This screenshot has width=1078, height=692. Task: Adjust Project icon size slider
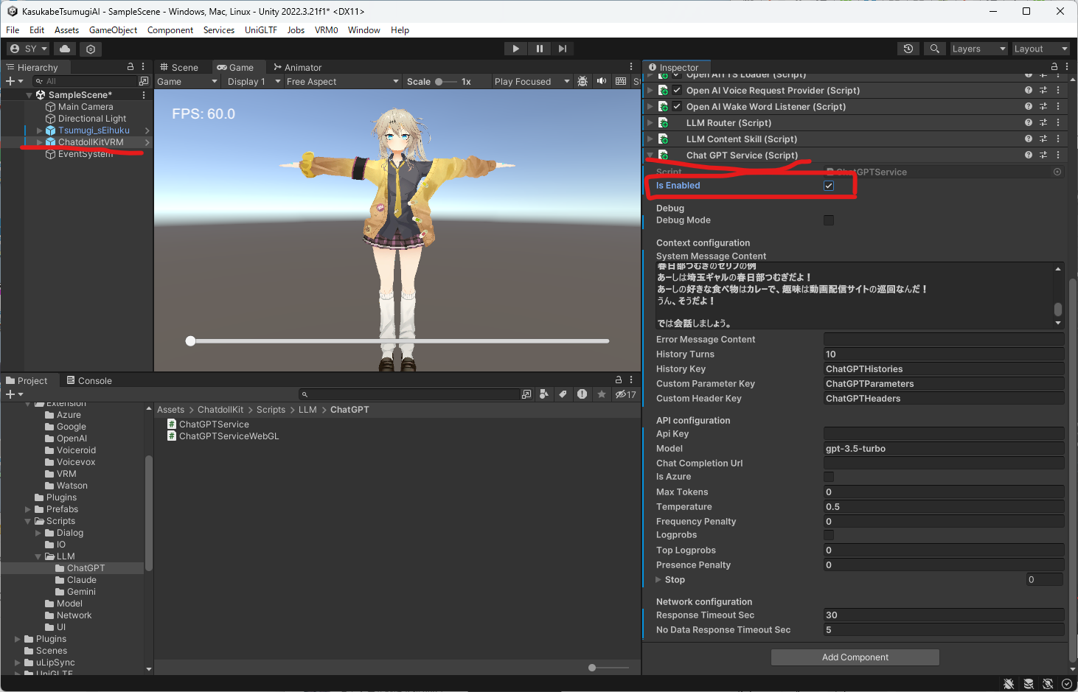point(608,668)
